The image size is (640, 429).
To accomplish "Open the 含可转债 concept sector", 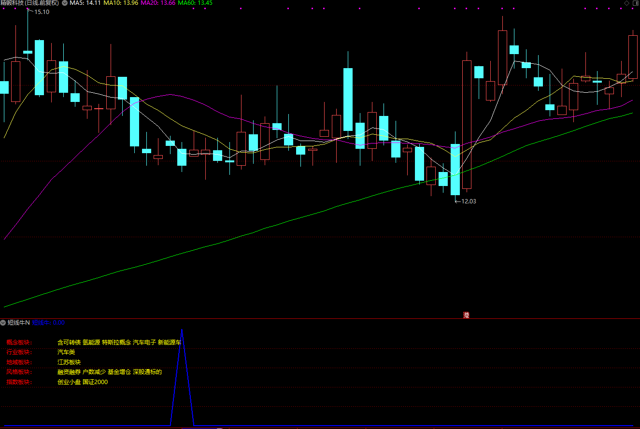I will pos(69,343).
